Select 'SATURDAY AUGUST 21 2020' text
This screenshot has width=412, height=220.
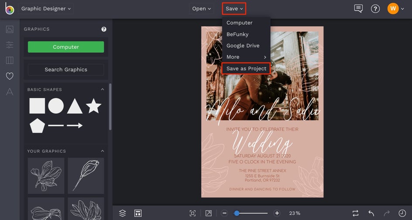(262, 156)
